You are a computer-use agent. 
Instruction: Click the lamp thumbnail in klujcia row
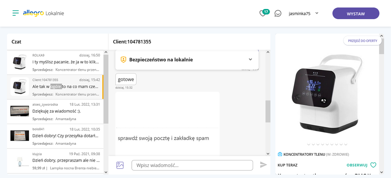point(20,161)
